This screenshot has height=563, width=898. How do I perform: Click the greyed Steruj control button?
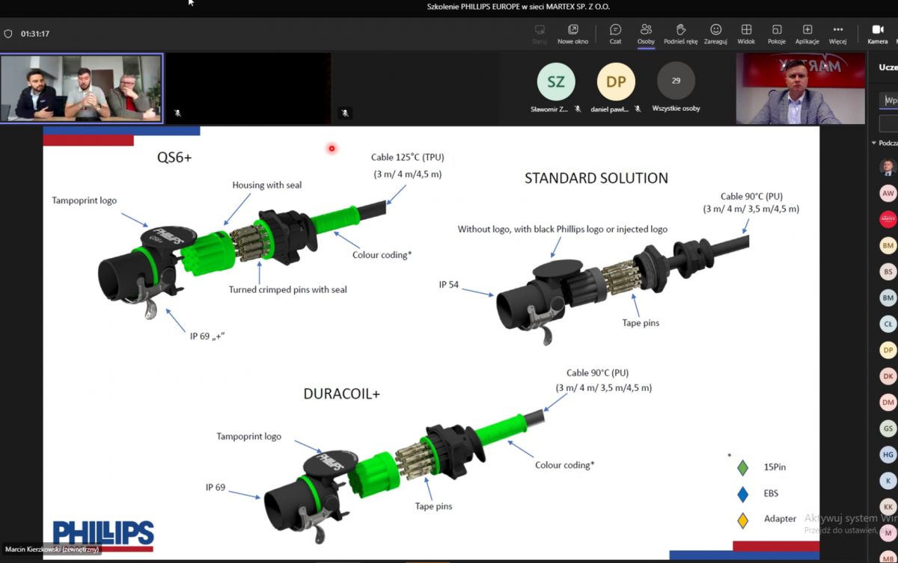point(540,34)
